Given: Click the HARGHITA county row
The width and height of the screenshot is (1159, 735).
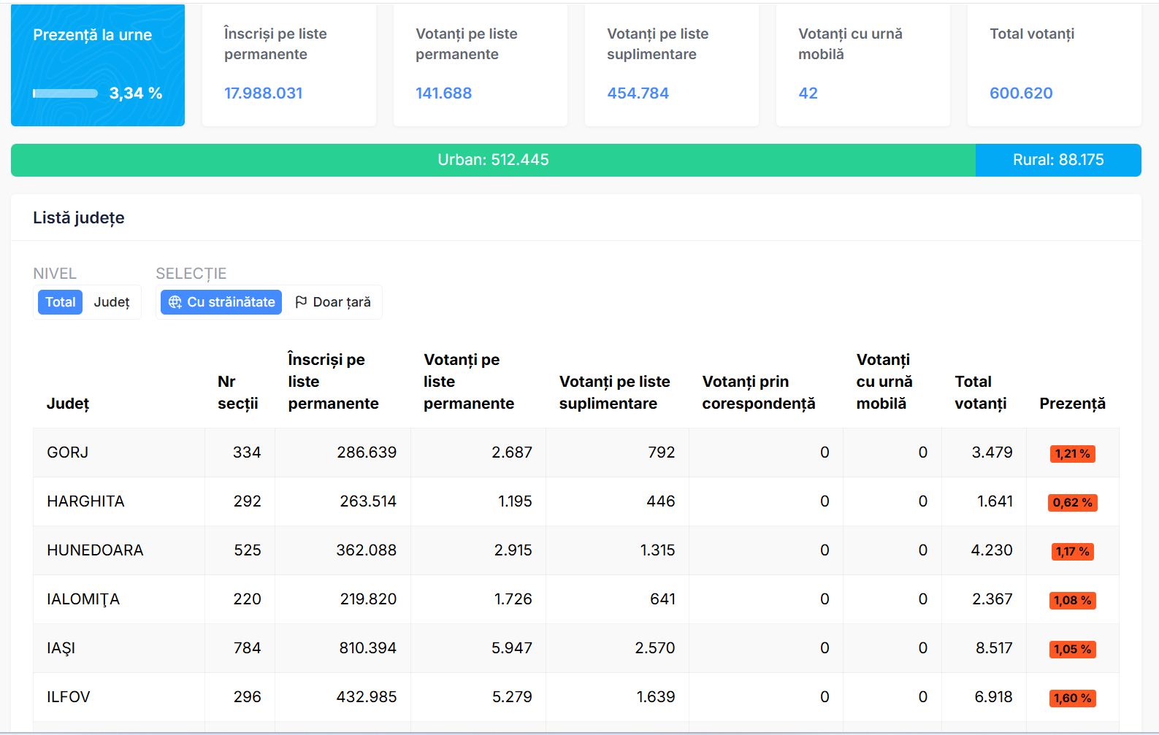Looking at the screenshot, I should click(576, 501).
